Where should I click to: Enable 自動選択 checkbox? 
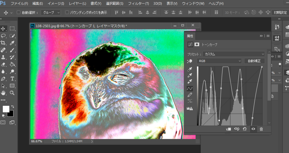click(x=18, y=12)
